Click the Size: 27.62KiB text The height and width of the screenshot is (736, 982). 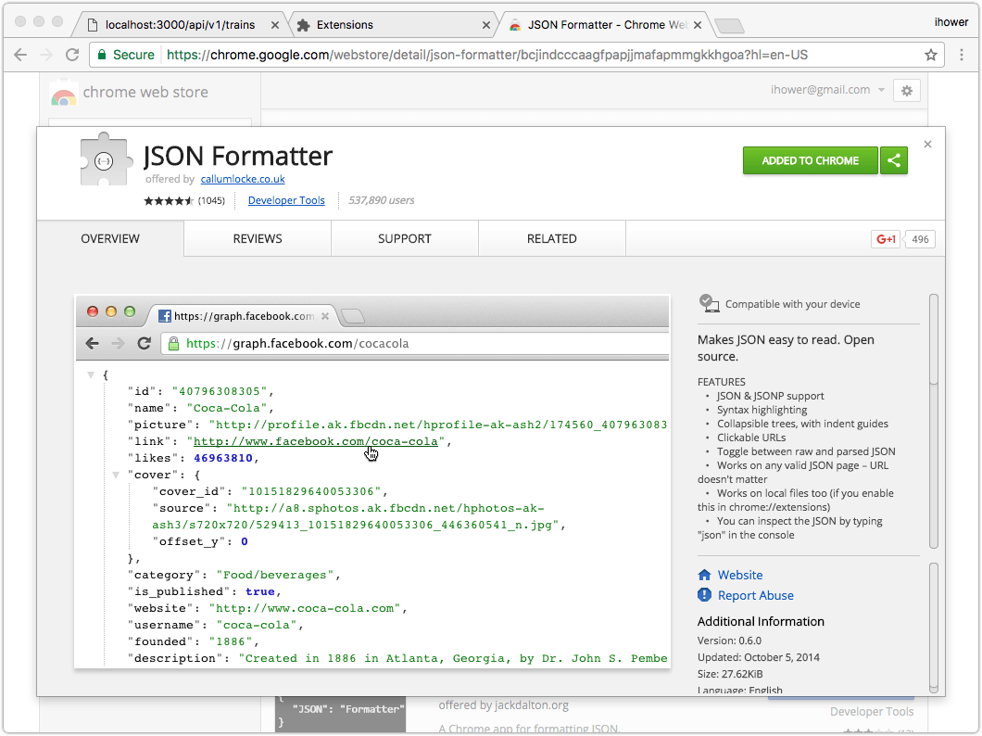click(x=730, y=674)
